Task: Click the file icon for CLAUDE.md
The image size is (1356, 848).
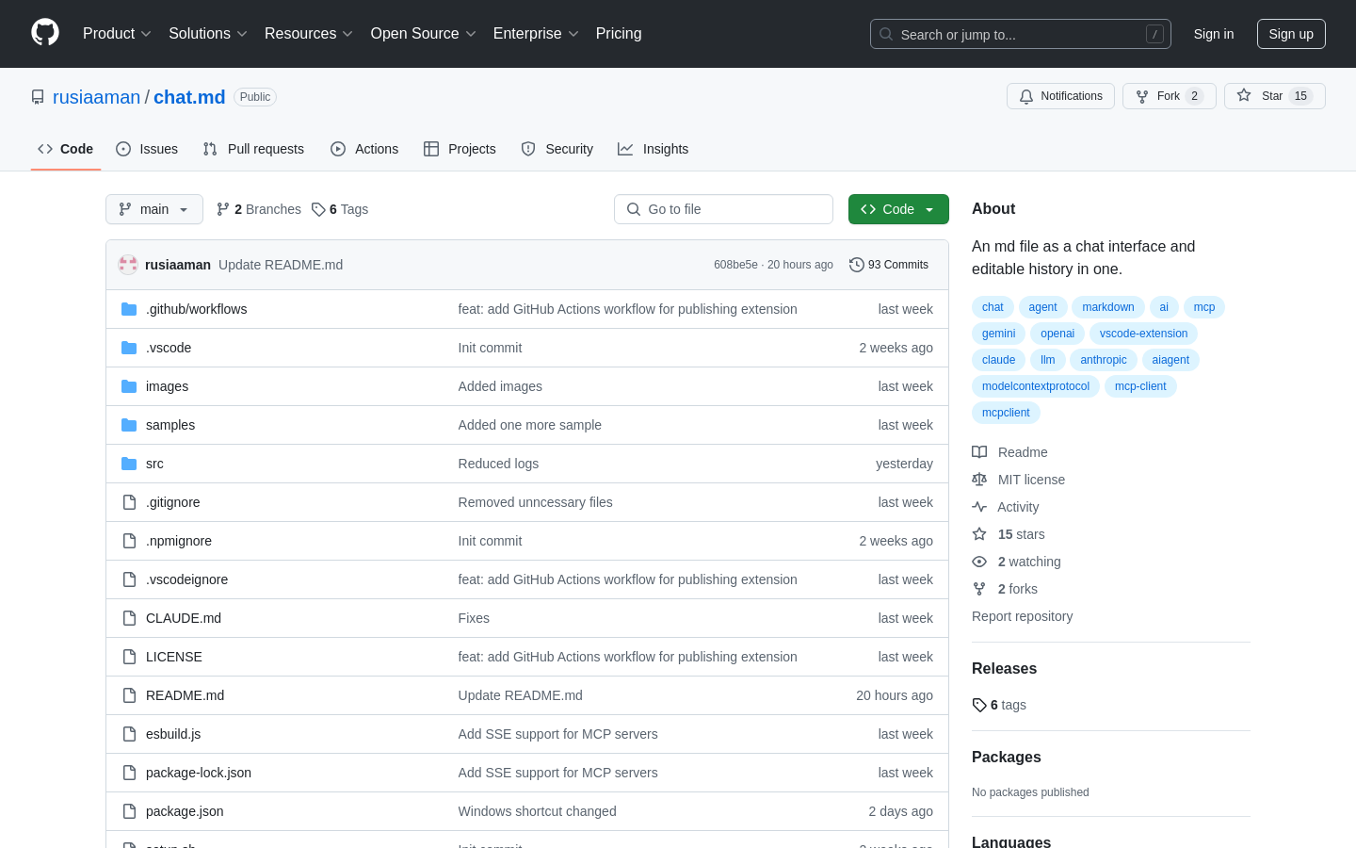Action: pos(129,618)
